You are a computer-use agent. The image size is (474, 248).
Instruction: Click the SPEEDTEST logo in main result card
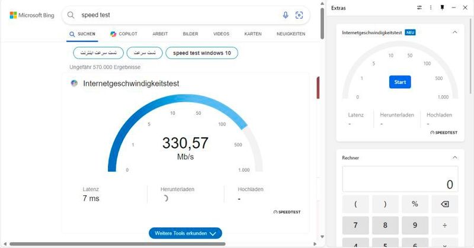(287, 212)
